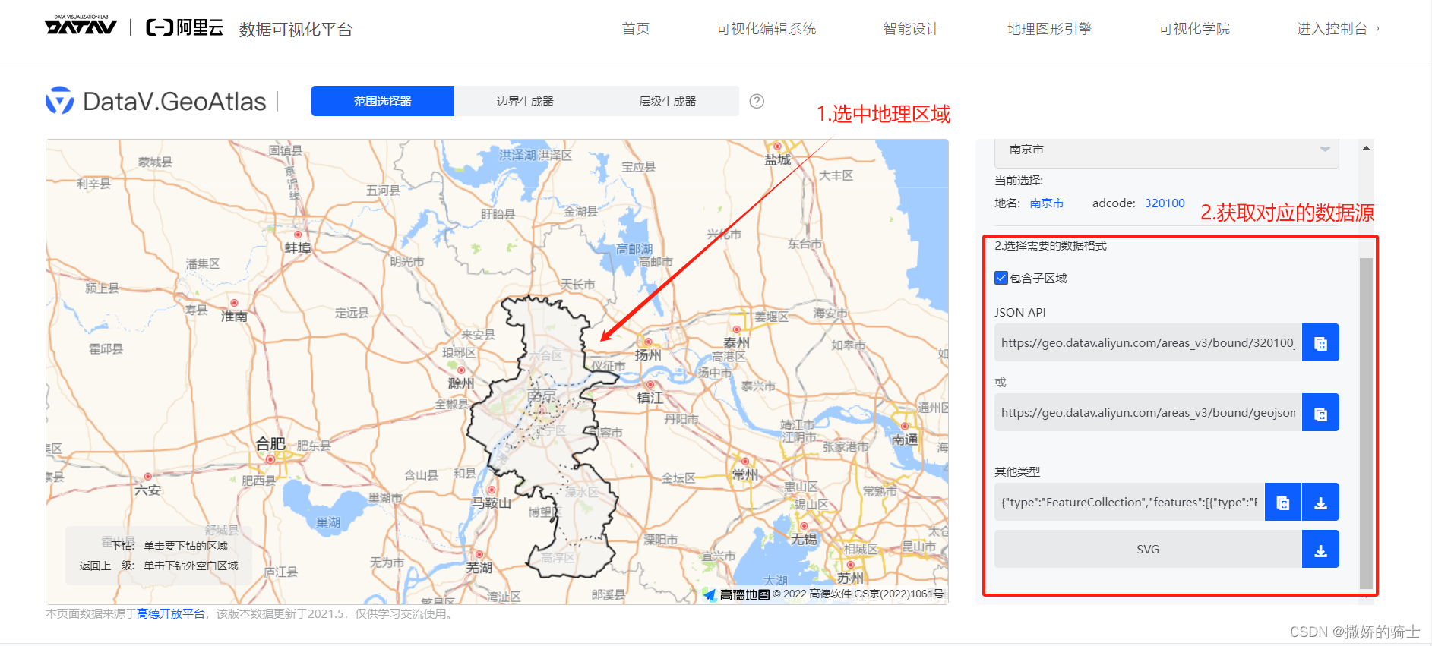The image size is (1432, 646).
Task: Open the 南京市 region dropdown
Action: coord(1166,150)
